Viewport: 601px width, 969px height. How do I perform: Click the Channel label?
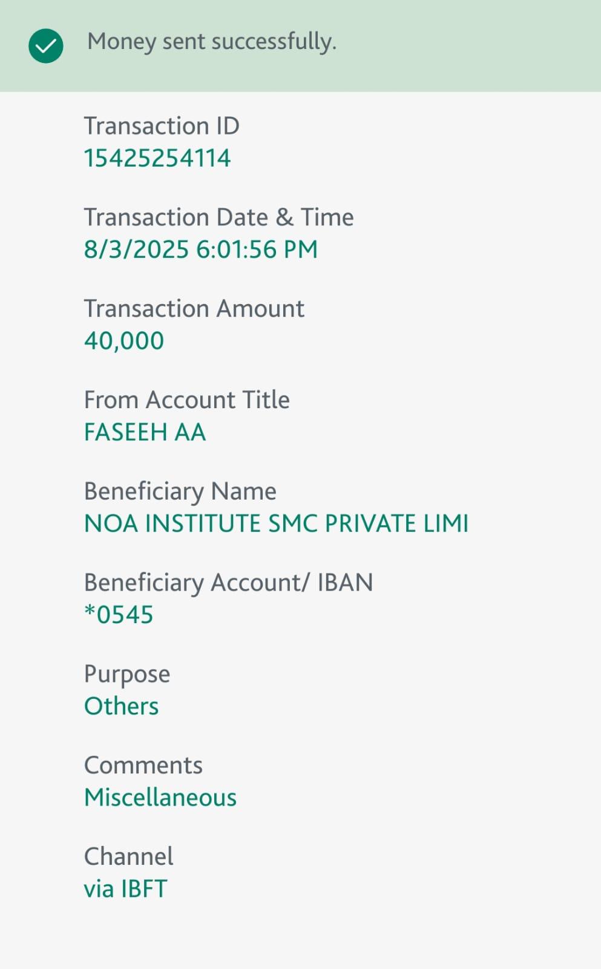pyautogui.click(x=128, y=857)
